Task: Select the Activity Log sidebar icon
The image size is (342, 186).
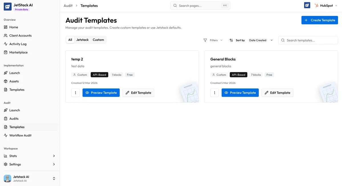Action: tap(6, 44)
